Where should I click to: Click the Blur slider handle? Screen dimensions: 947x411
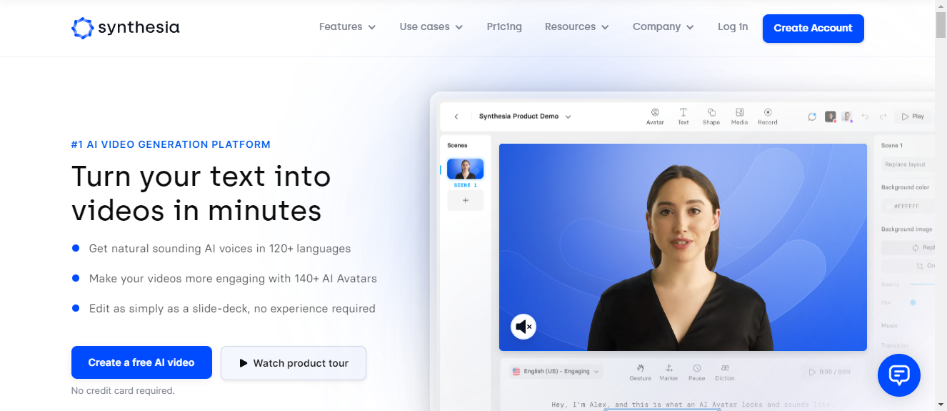(913, 303)
